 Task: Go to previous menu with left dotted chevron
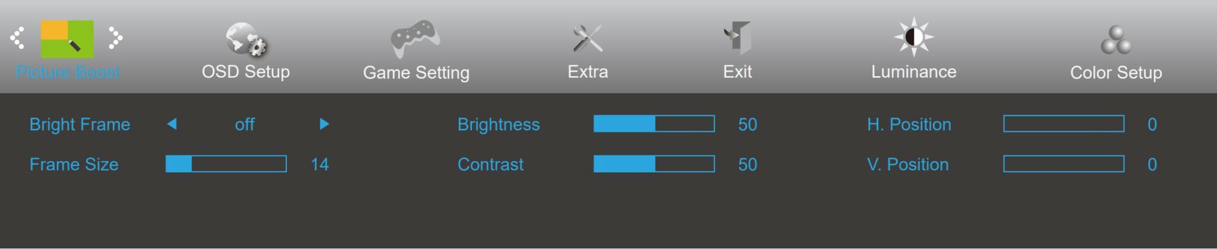point(17,38)
